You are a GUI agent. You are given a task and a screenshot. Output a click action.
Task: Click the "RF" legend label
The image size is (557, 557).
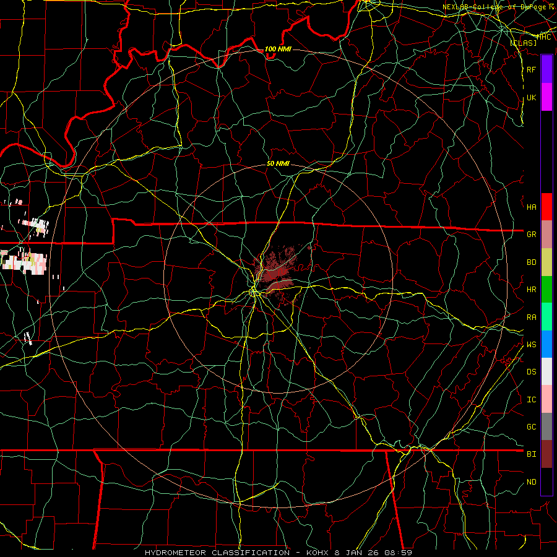pyautogui.click(x=531, y=70)
